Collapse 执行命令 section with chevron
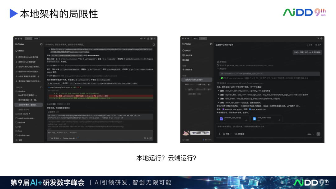The image size is (336, 189). pos(218,69)
